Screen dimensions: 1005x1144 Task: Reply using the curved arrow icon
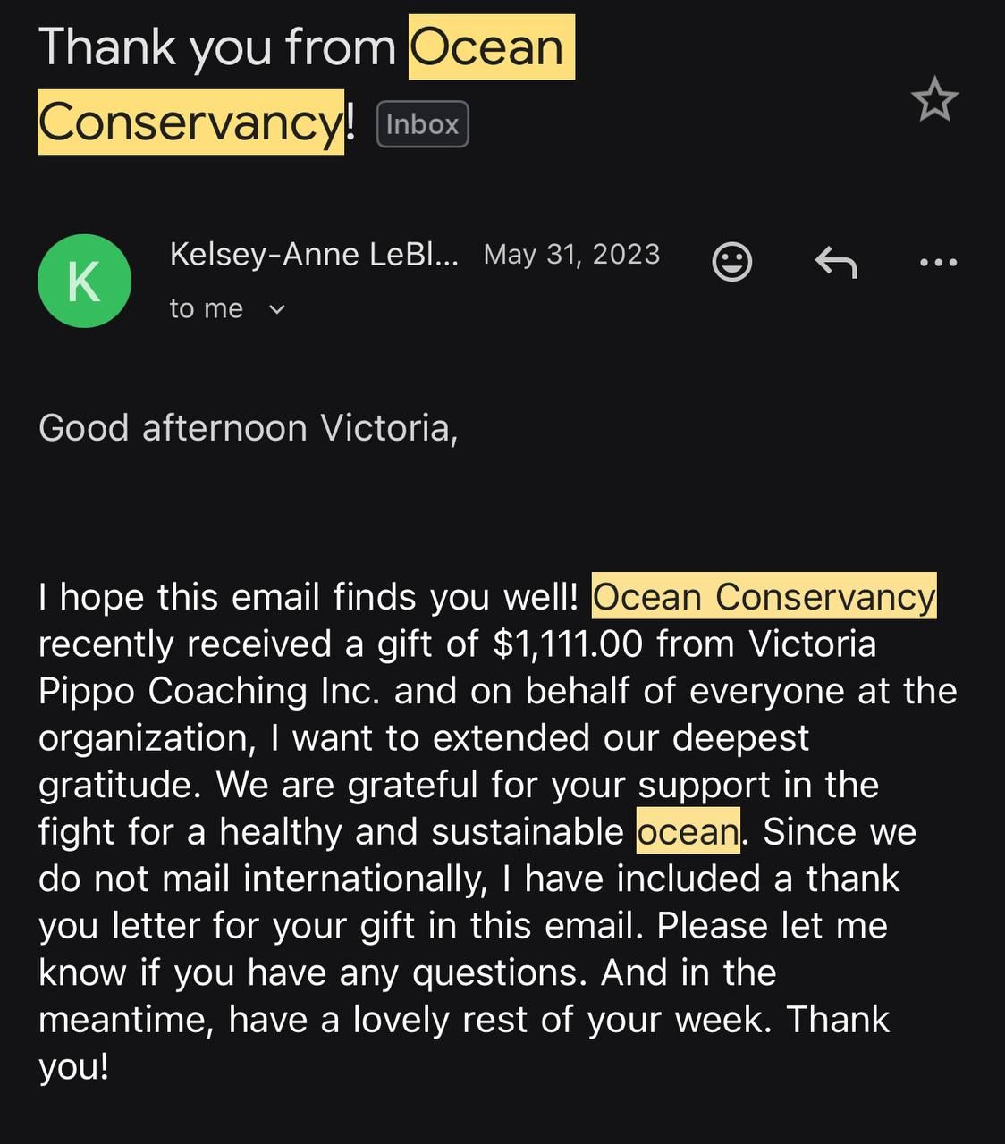[x=836, y=262]
